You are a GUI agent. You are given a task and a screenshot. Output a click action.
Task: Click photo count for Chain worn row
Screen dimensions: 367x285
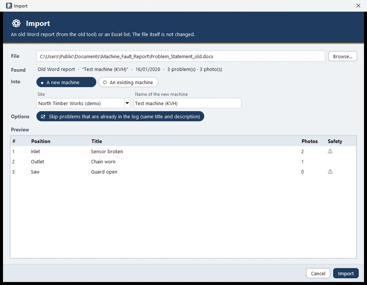coord(302,161)
